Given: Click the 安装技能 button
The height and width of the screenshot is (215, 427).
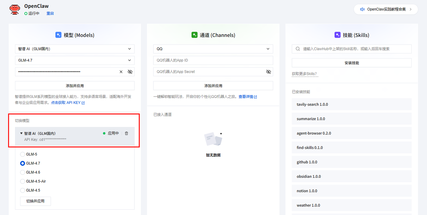Looking at the screenshot, I should coord(352,63).
